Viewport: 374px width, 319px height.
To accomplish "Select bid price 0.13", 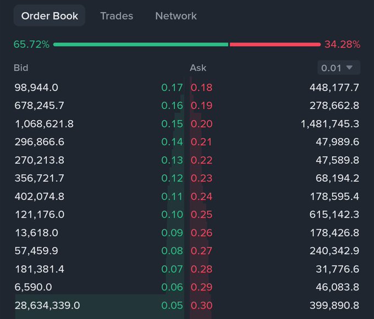I will click(172, 160).
